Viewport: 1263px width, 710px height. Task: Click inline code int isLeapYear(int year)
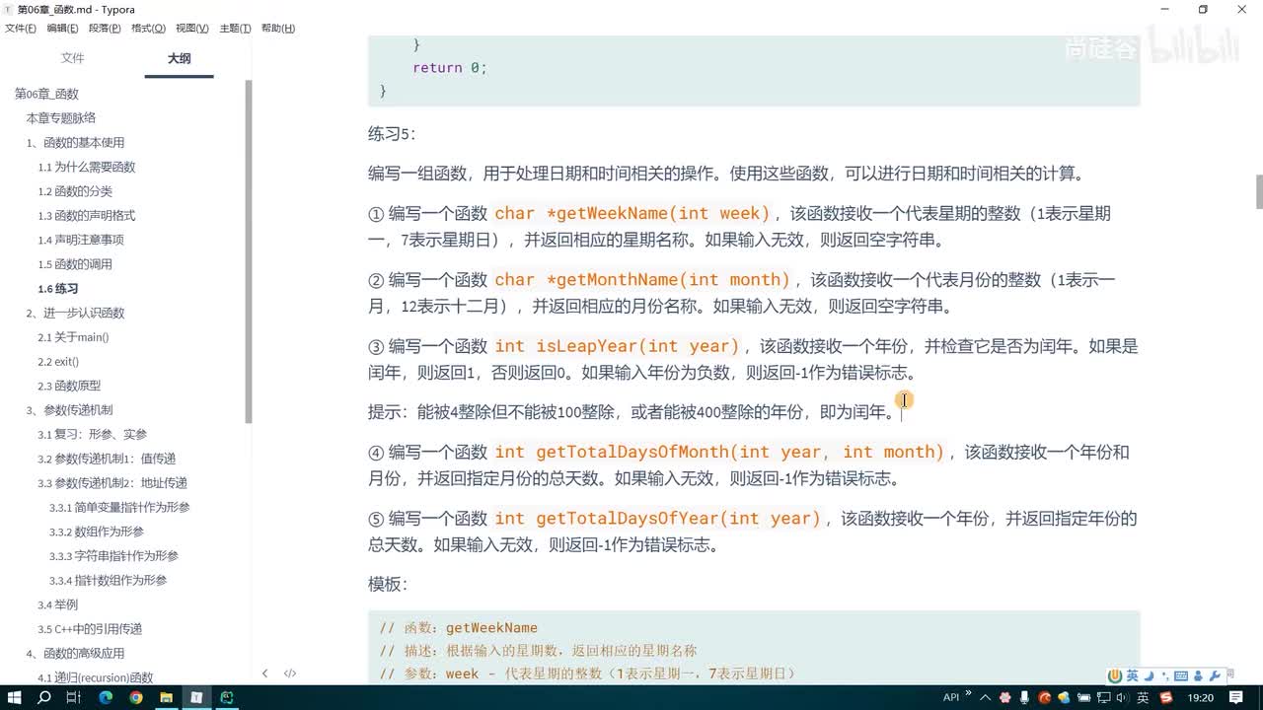click(617, 346)
